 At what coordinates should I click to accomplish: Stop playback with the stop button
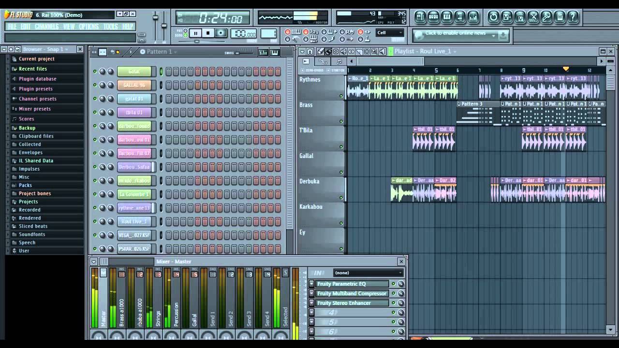click(x=208, y=33)
